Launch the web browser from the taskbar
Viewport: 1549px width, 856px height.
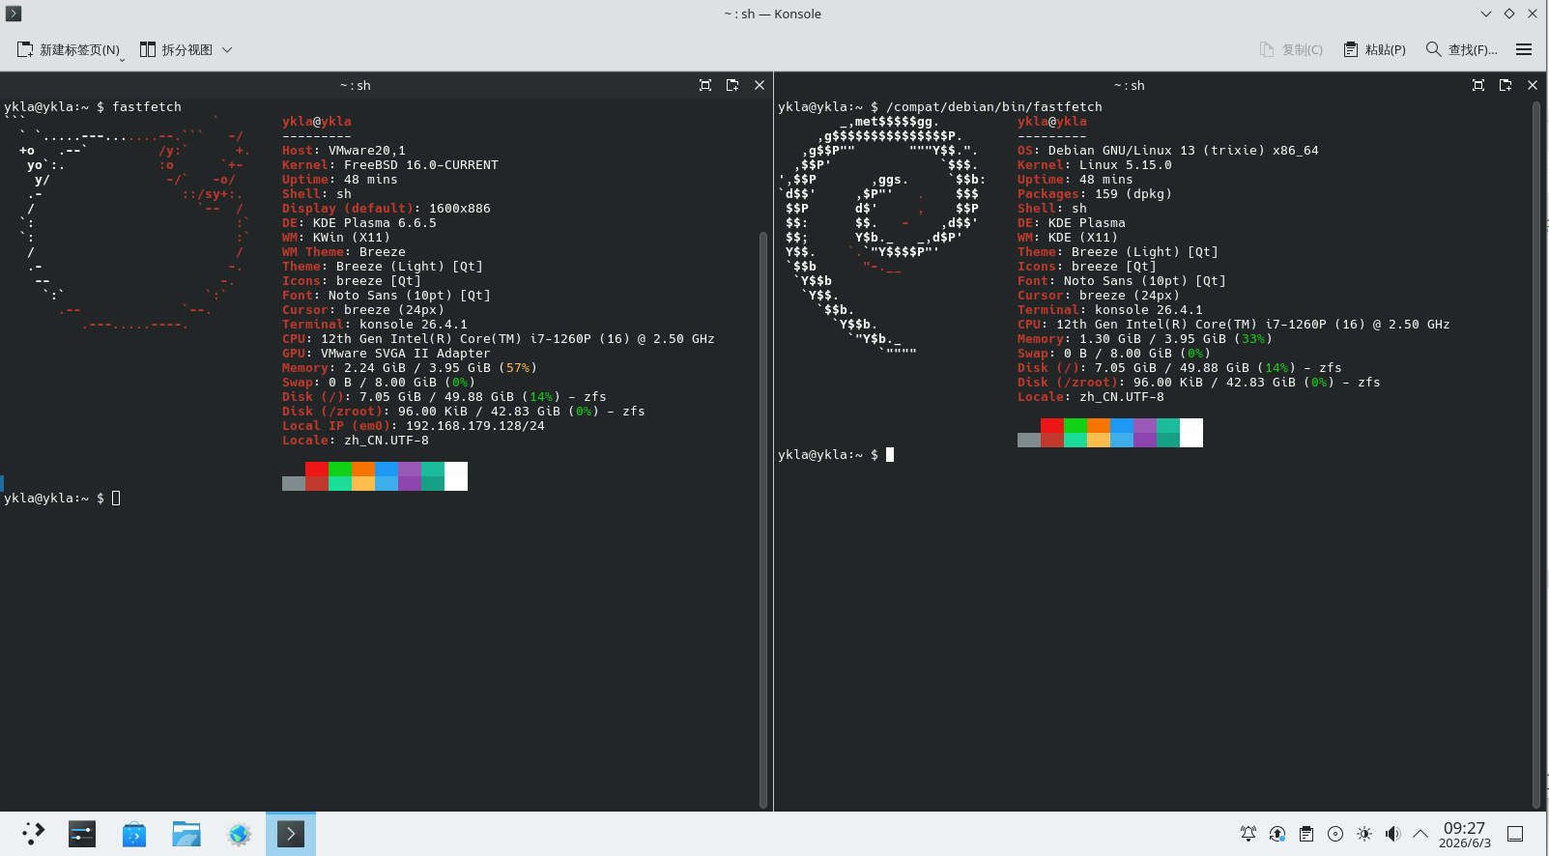coord(239,834)
